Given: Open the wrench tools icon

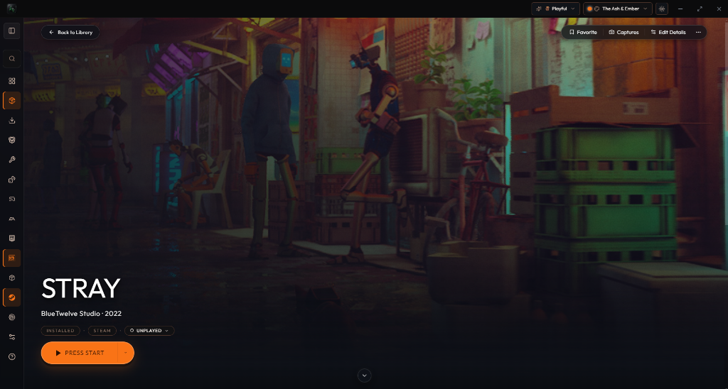Looking at the screenshot, I should click(x=12, y=160).
